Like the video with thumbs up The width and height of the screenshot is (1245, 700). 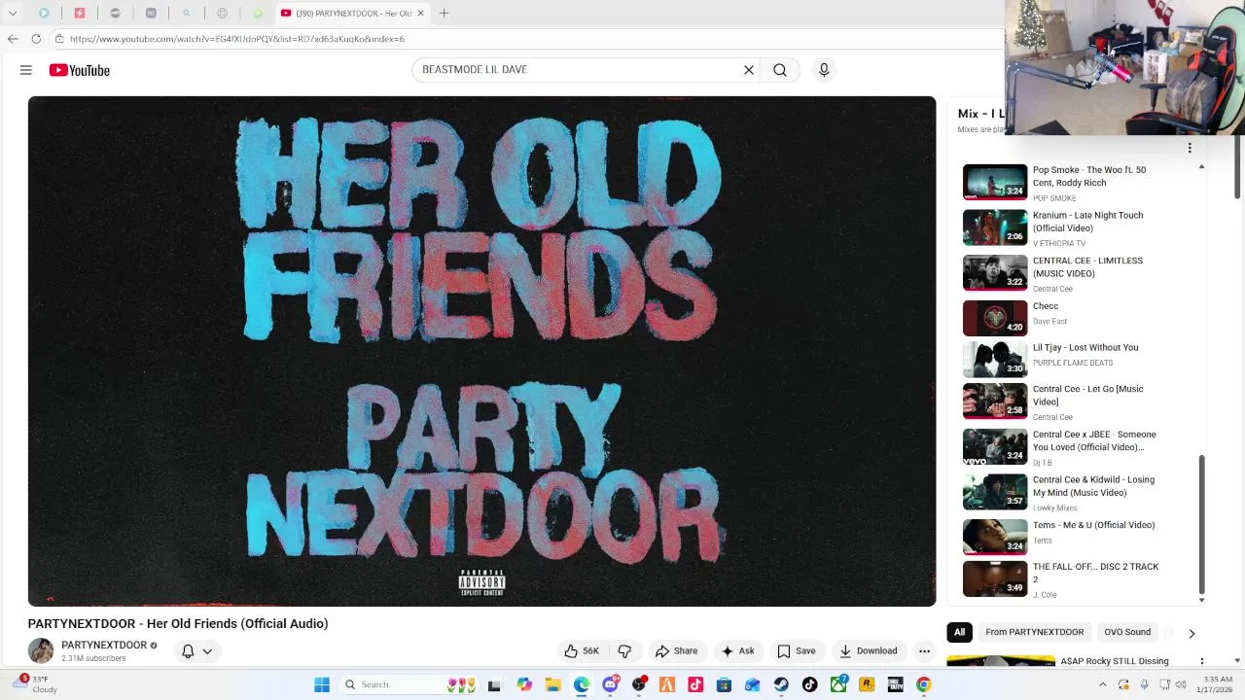coord(582,651)
